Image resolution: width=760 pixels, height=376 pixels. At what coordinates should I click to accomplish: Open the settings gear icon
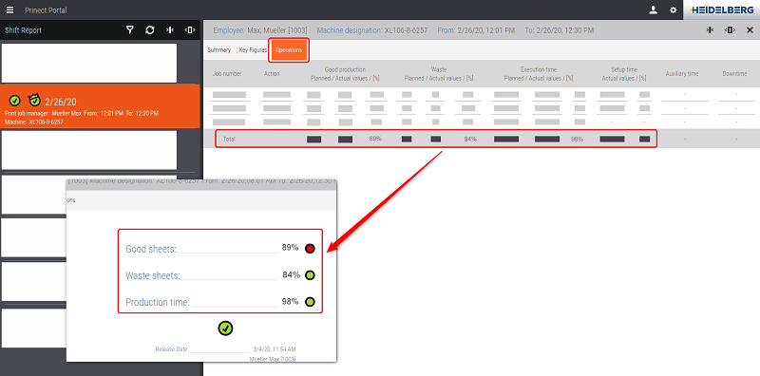[x=673, y=9]
